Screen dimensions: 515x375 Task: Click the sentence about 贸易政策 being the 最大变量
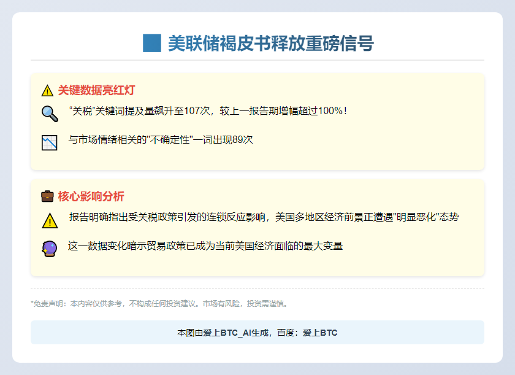205,246
